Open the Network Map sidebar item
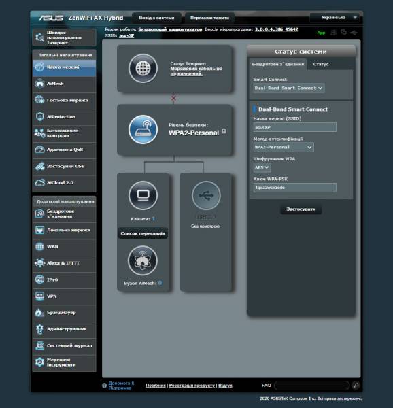The image size is (393, 408). click(x=64, y=67)
